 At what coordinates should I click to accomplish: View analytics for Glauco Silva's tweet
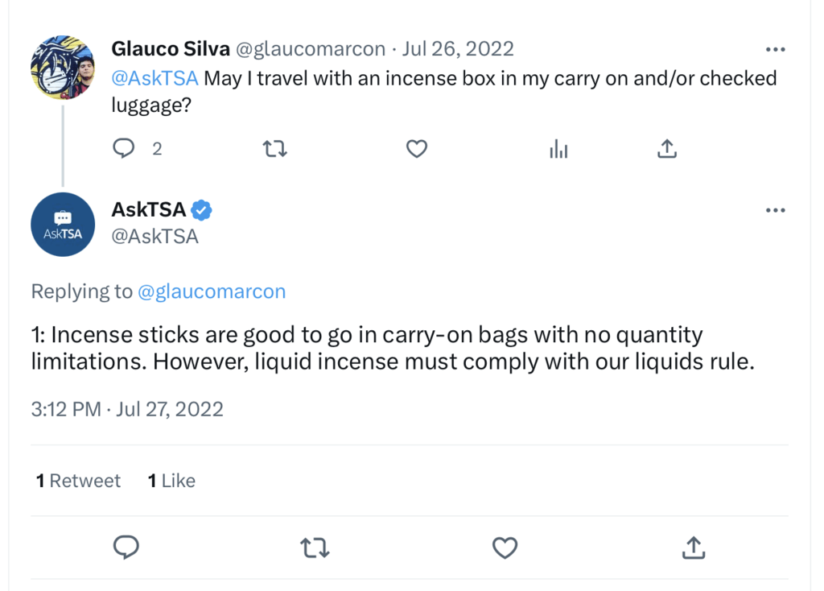[x=558, y=149]
